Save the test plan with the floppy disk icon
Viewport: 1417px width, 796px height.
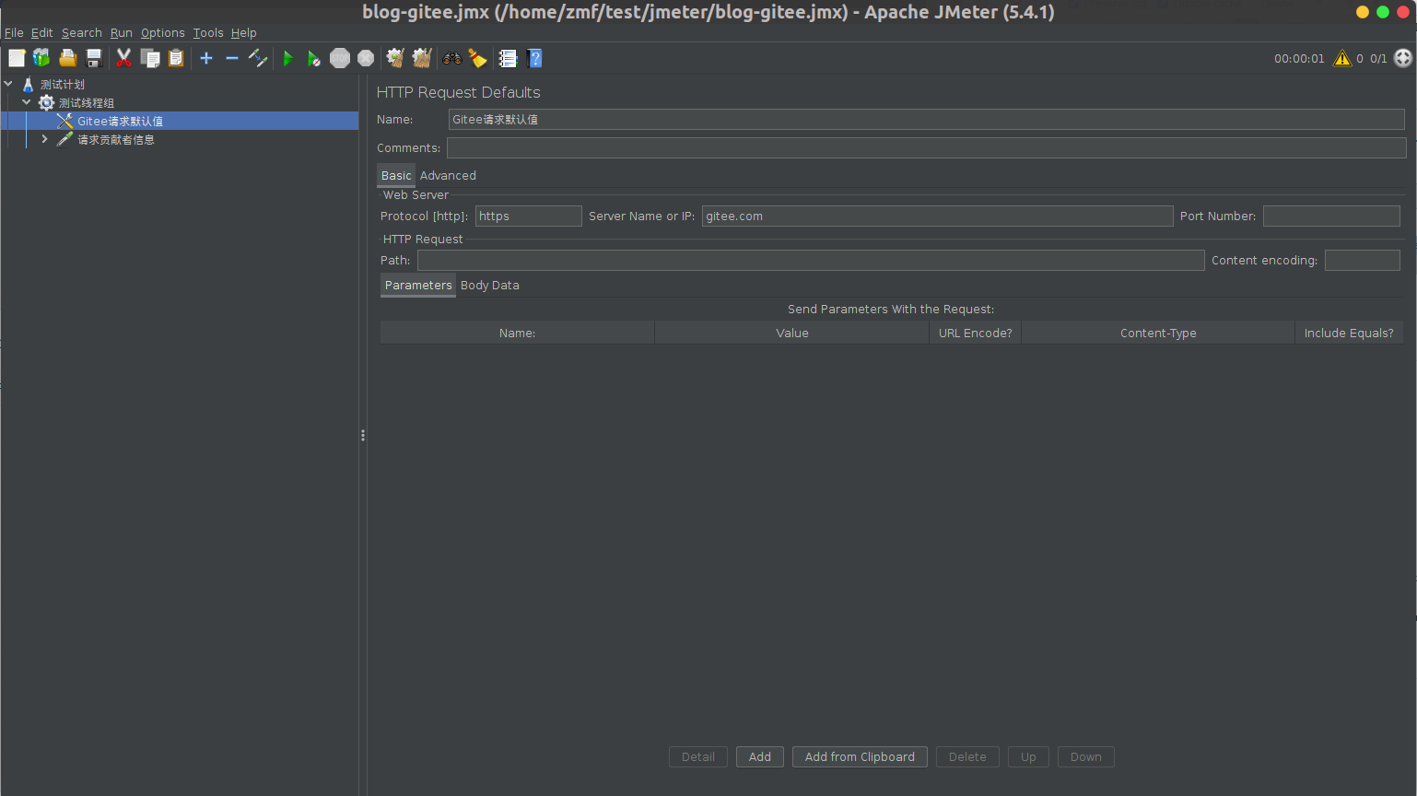[x=93, y=58]
